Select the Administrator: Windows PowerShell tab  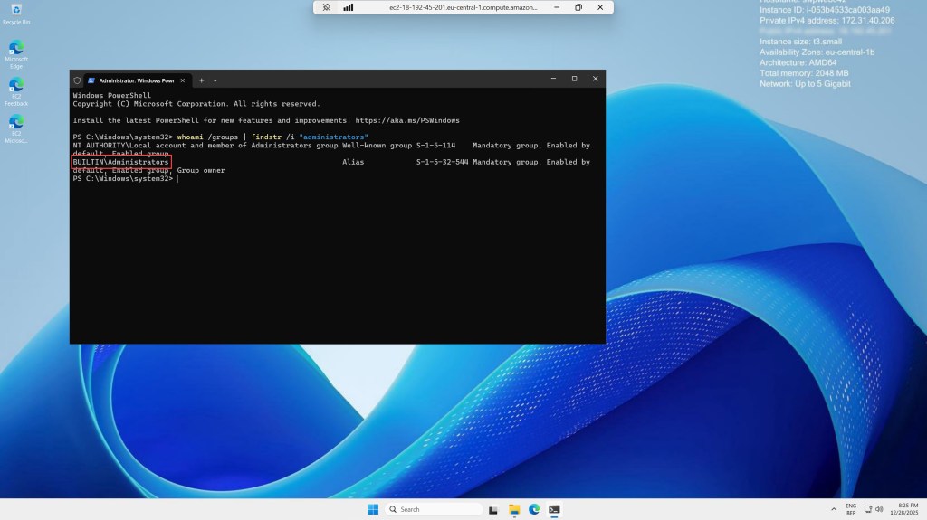(x=129, y=80)
